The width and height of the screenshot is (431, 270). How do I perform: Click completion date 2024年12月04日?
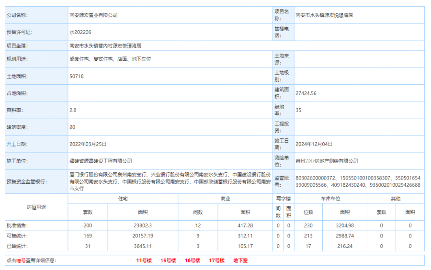point(314,144)
